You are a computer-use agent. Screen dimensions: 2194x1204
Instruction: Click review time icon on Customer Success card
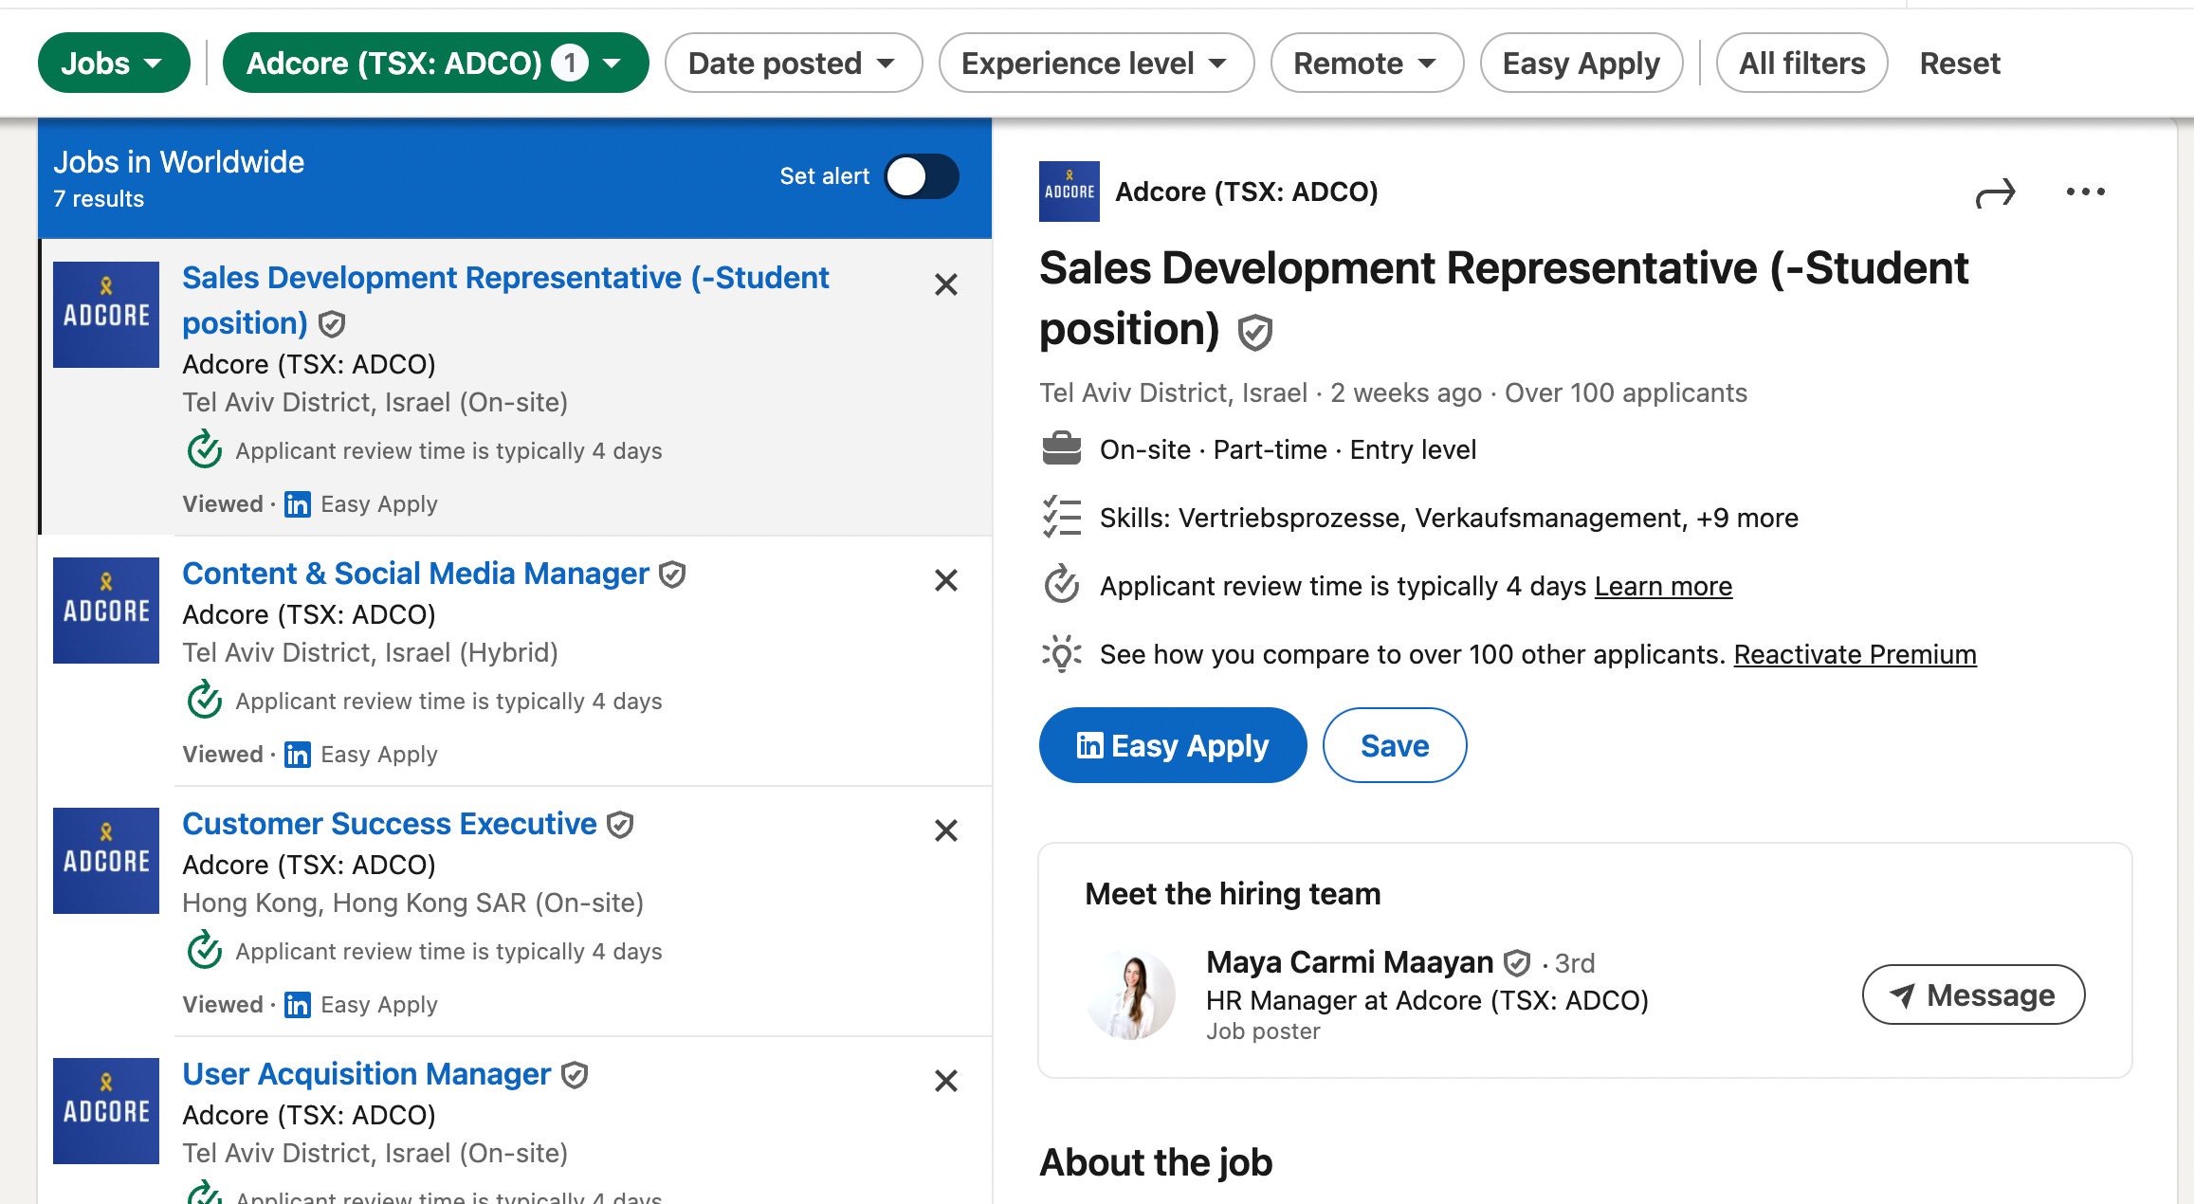[x=205, y=950]
